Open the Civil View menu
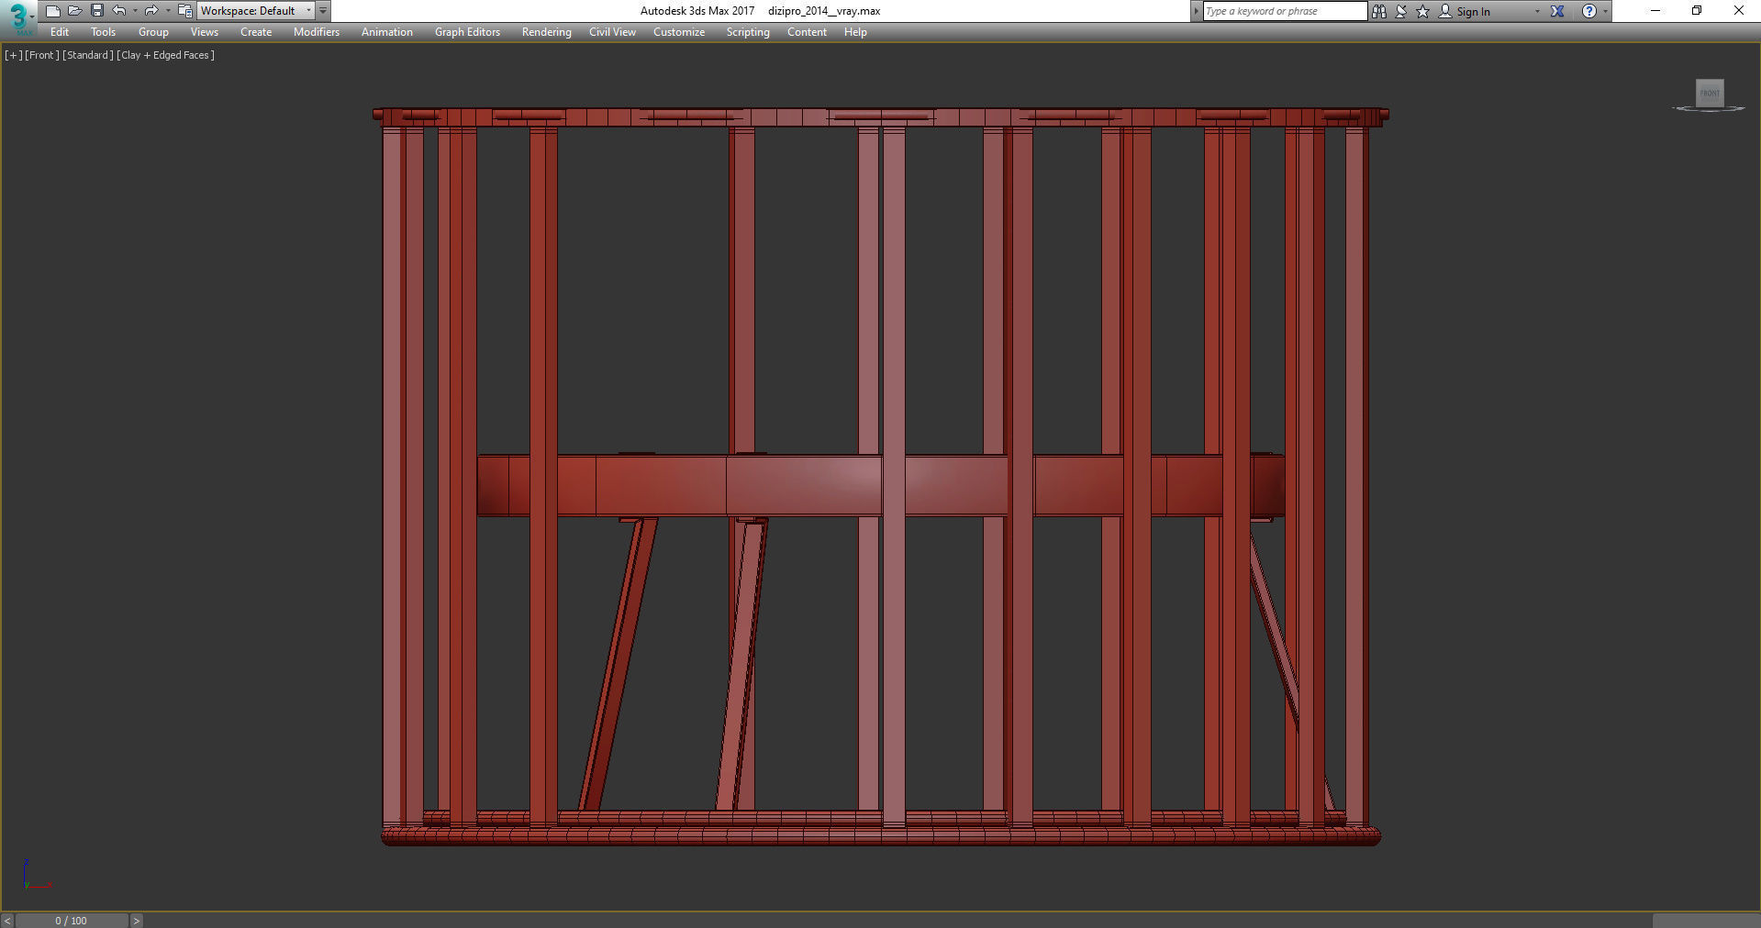Image resolution: width=1761 pixels, height=928 pixels. coord(612,32)
